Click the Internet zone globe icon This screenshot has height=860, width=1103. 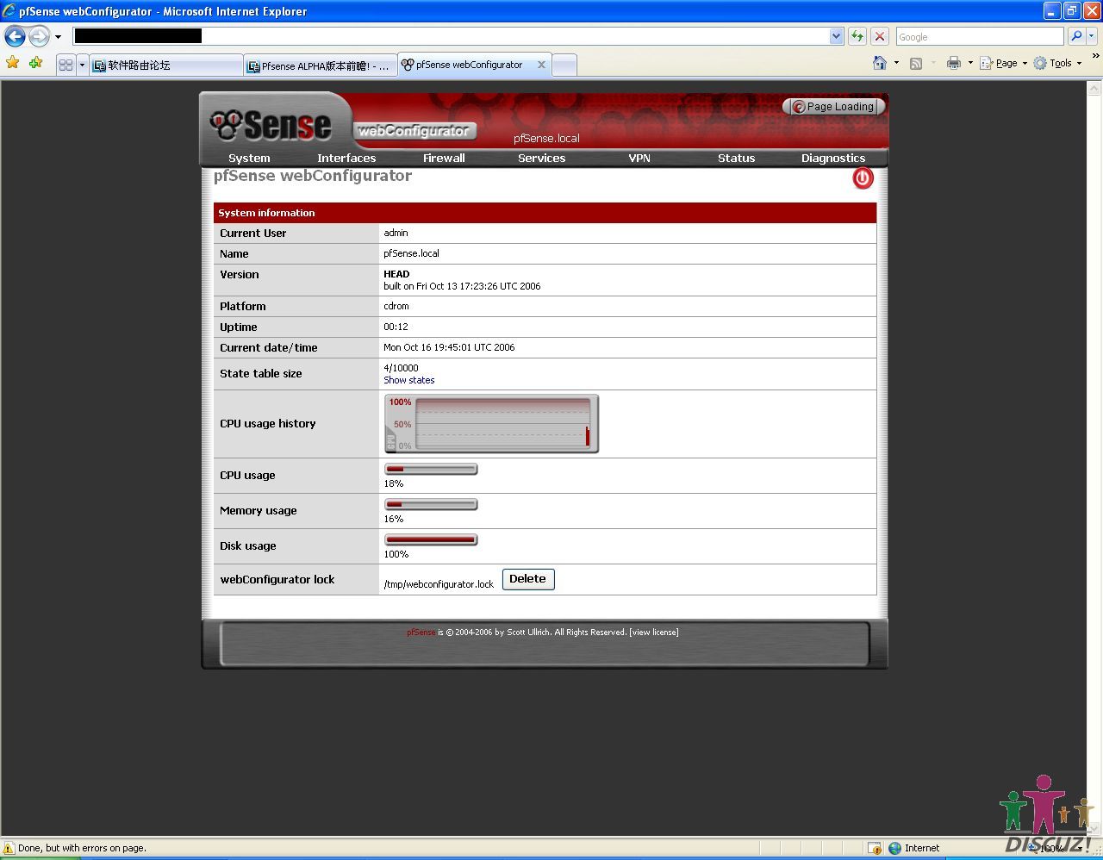[894, 848]
